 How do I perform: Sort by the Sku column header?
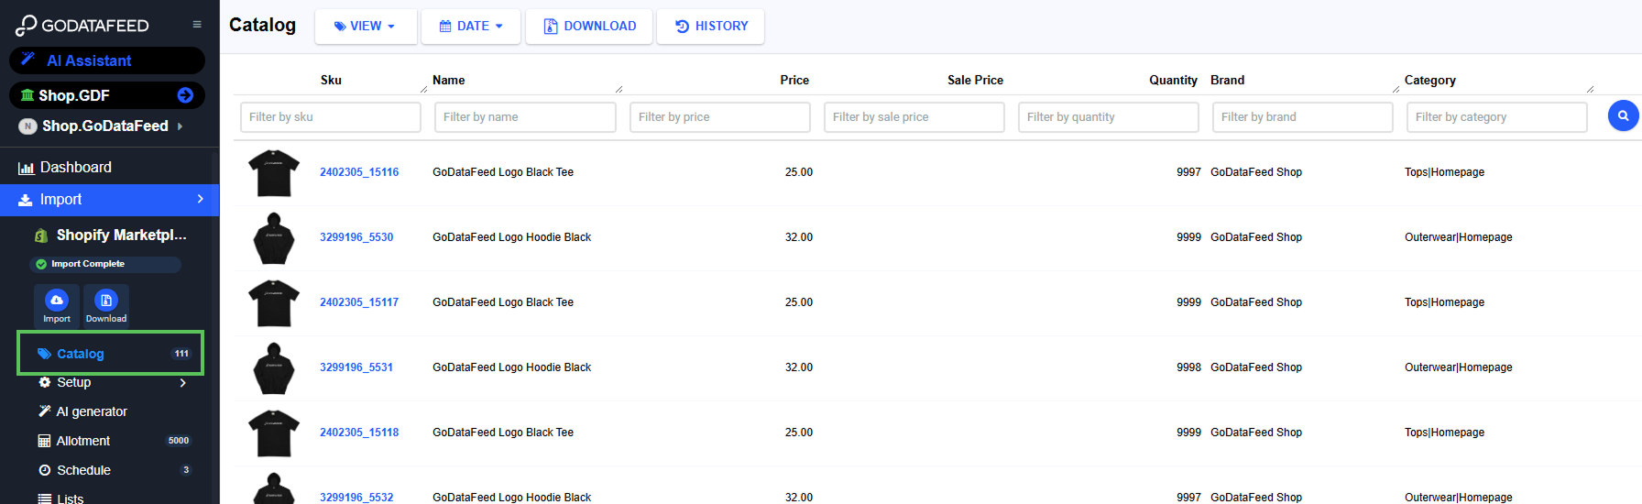coord(331,80)
